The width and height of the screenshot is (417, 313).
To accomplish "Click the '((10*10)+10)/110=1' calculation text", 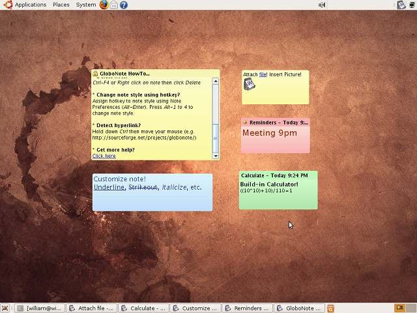I will coord(266,190).
